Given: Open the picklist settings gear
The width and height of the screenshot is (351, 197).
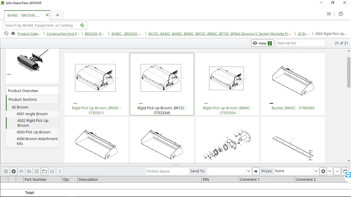Looking at the screenshot, I should (323, 171).
